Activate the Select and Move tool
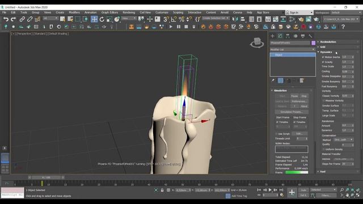Viewport: 363px width, 204px height. pos(94,19)
